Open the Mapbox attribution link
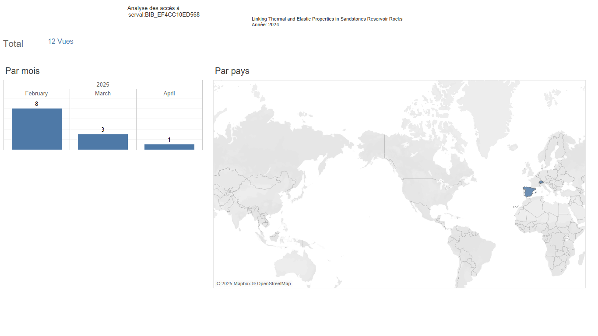This screenshot has width=598, height=336. tap(233, 283)
